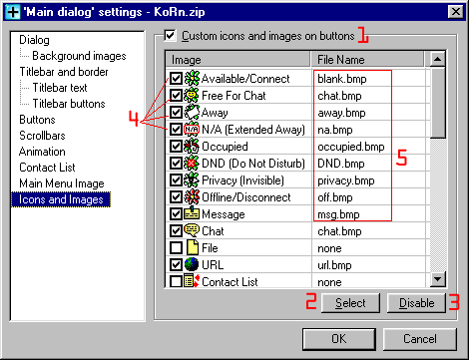Enable the File image checkbox
Viewport: 469px width, 360px height.
(176, 248)
